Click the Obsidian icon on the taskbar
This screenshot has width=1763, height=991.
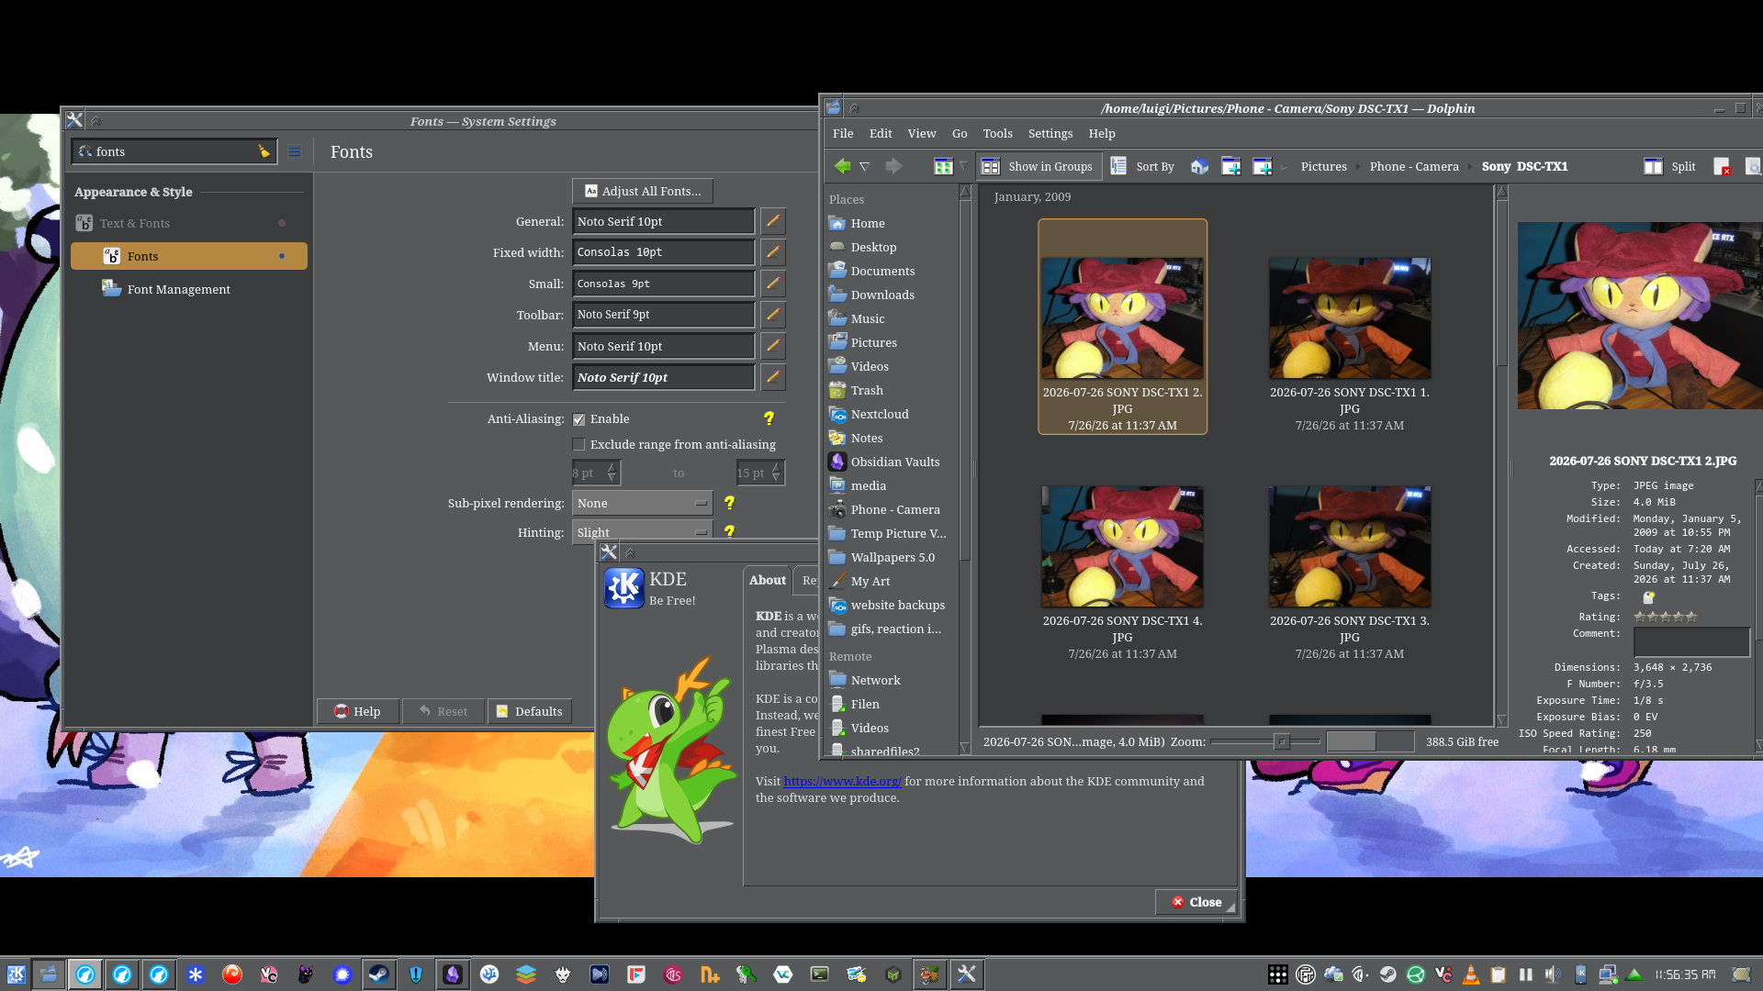(452, 974)
